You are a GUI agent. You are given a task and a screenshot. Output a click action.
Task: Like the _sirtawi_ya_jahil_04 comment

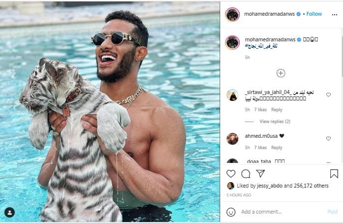(328, 95)
